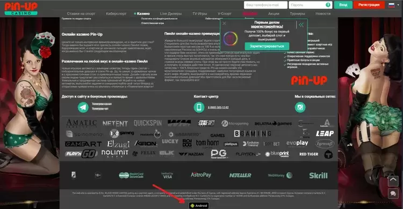Image resolution: width=403 pixels, height=209 pixels.
Task: Download the Android app button
Action: pyautogui.click(x=199, y=206)
